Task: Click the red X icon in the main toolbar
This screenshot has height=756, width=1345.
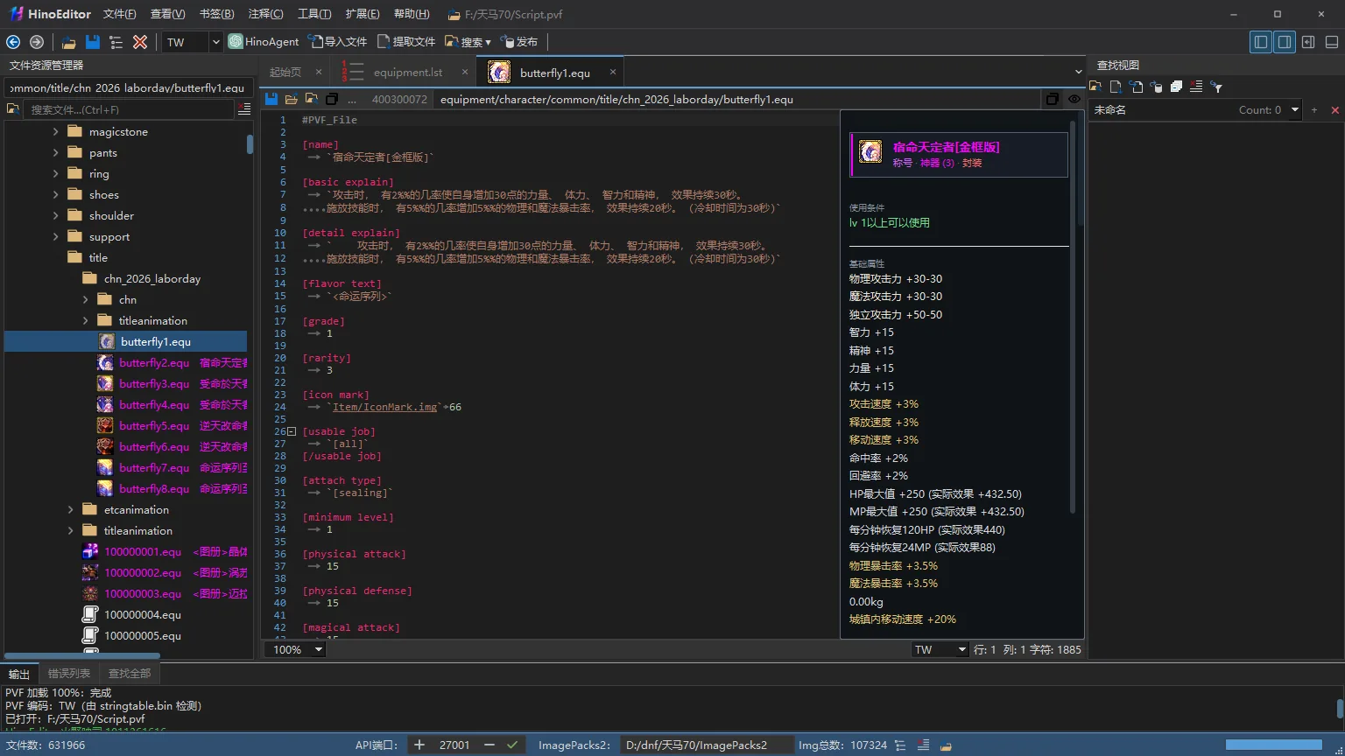Action: 139,42
